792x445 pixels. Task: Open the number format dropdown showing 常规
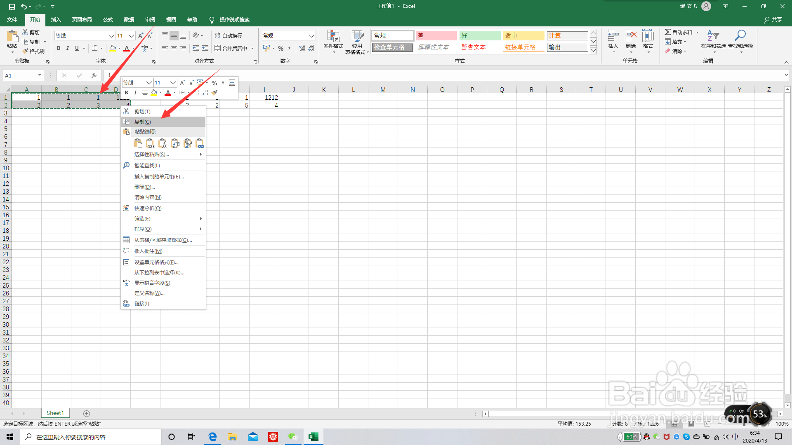311,36
